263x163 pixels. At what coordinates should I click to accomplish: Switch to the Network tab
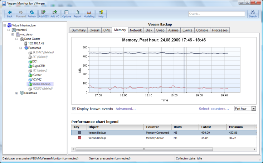(136, 30)
